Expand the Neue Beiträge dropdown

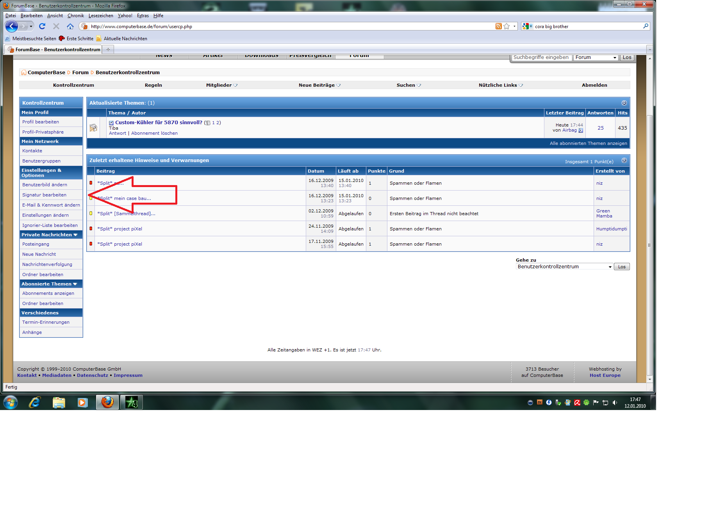point(339,86)
